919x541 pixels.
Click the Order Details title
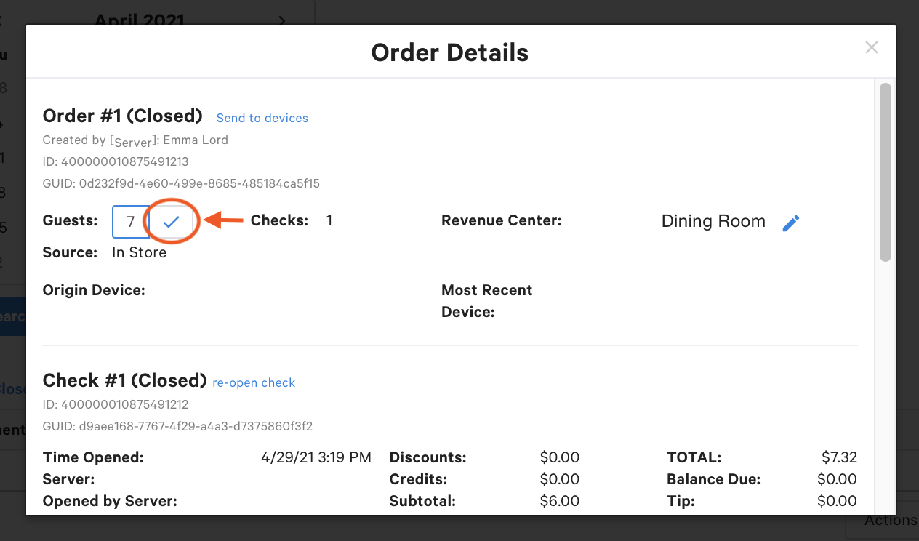pyautogui.click(x=449, y=52)
